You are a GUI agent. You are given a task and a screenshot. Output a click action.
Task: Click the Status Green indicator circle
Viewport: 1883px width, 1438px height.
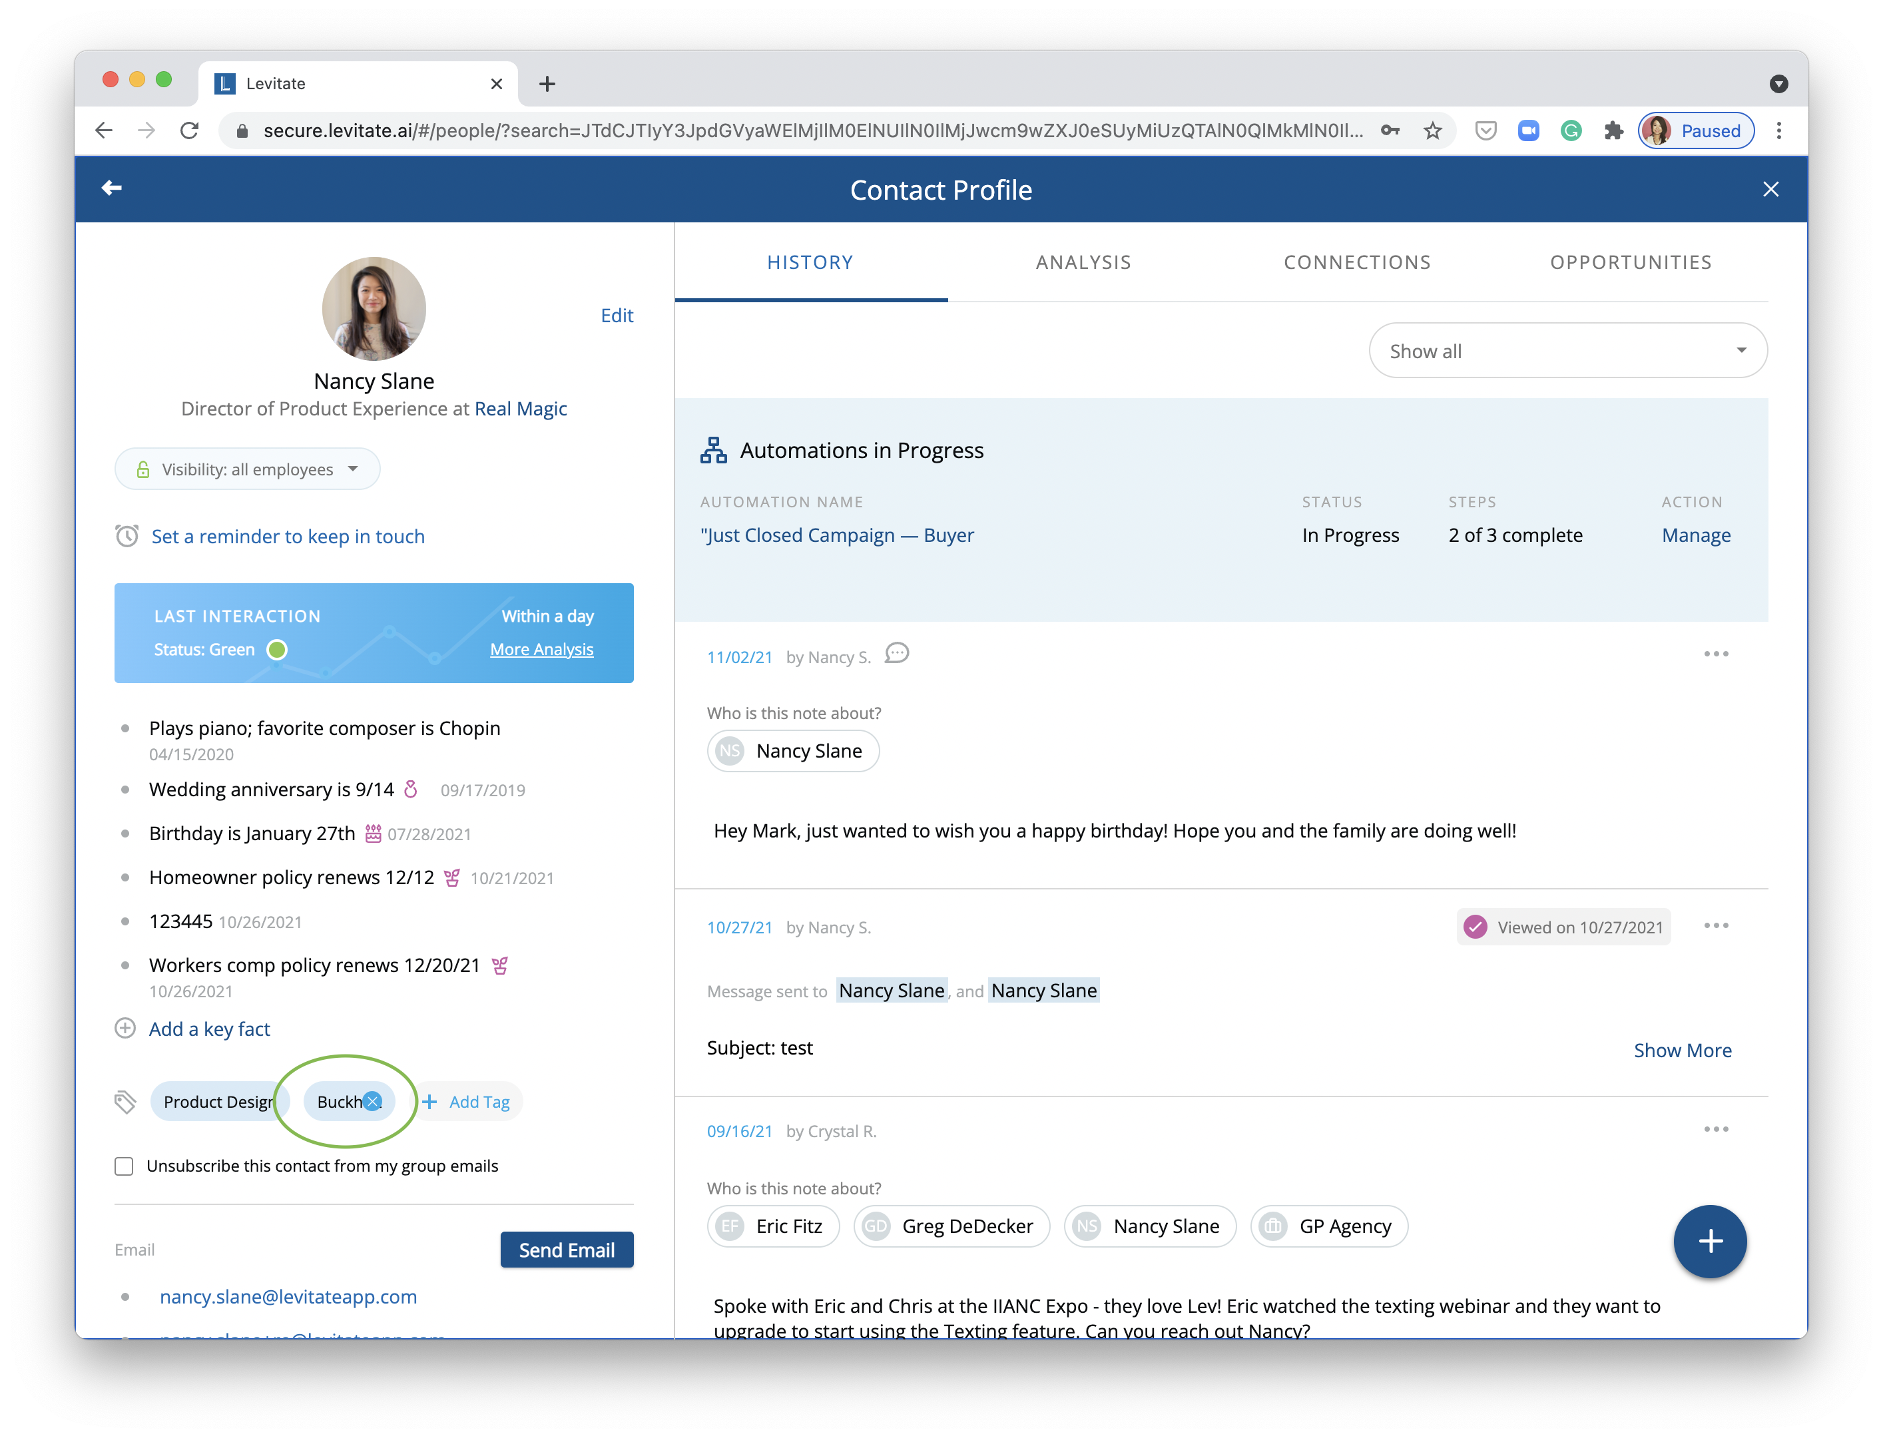tap(276, 650)
